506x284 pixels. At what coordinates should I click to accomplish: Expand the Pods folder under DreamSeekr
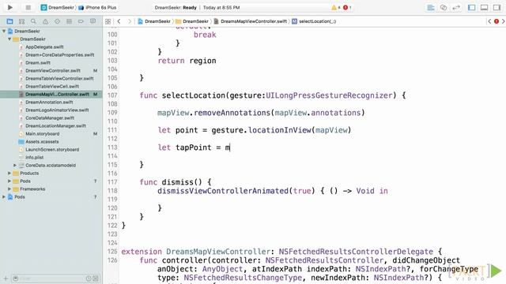(9, 181)
